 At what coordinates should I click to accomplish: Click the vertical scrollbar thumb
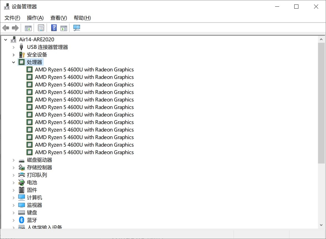point(321,103)
